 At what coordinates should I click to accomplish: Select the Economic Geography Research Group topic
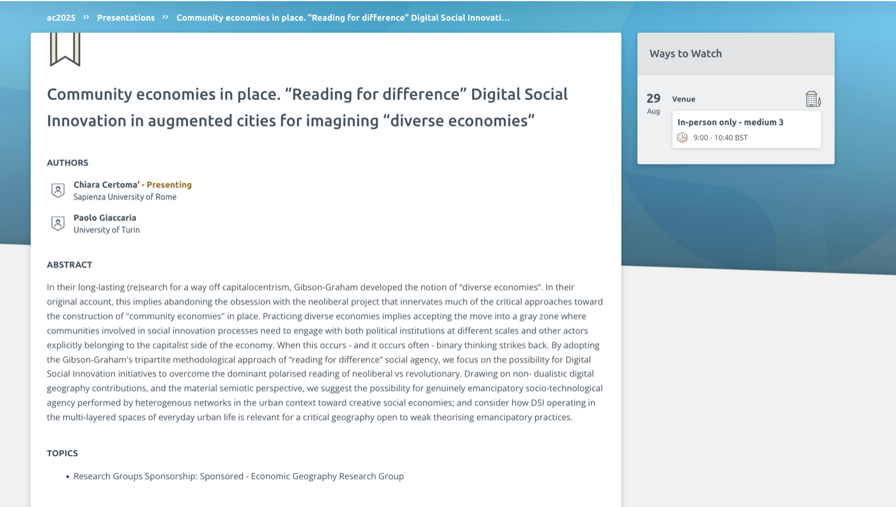tap(239, 476)
